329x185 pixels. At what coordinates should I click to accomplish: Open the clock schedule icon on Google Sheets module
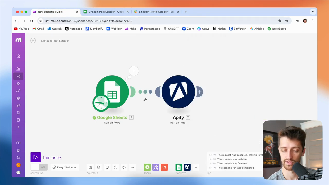click(101, 103)
